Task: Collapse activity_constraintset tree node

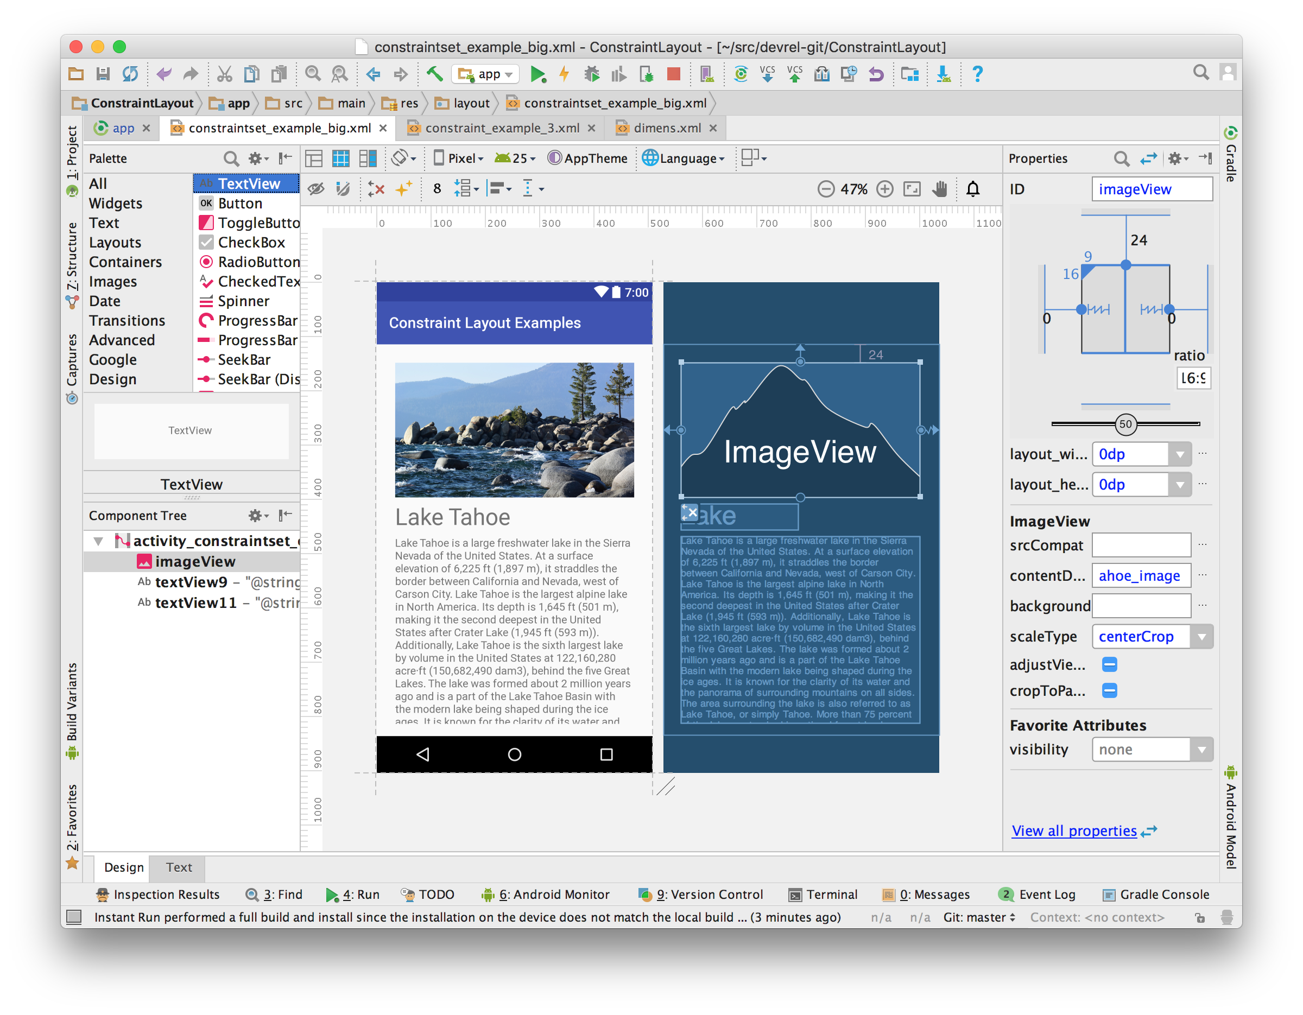Action: click(98, 541)
